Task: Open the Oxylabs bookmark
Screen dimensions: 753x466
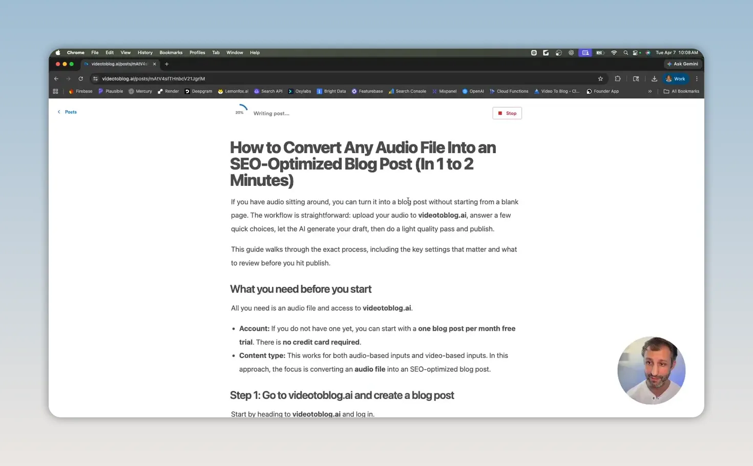Action: [x=300, y=91]
